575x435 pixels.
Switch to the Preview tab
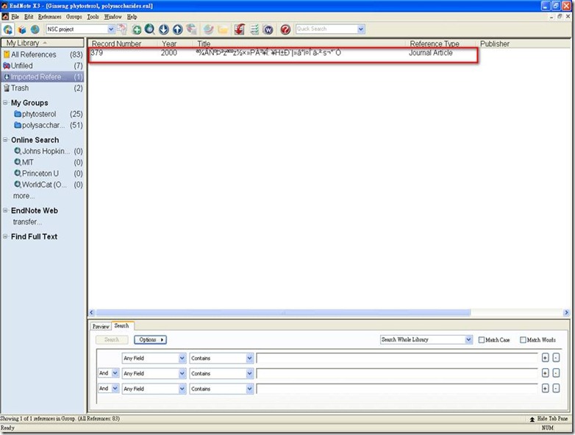tap(101, 326)
